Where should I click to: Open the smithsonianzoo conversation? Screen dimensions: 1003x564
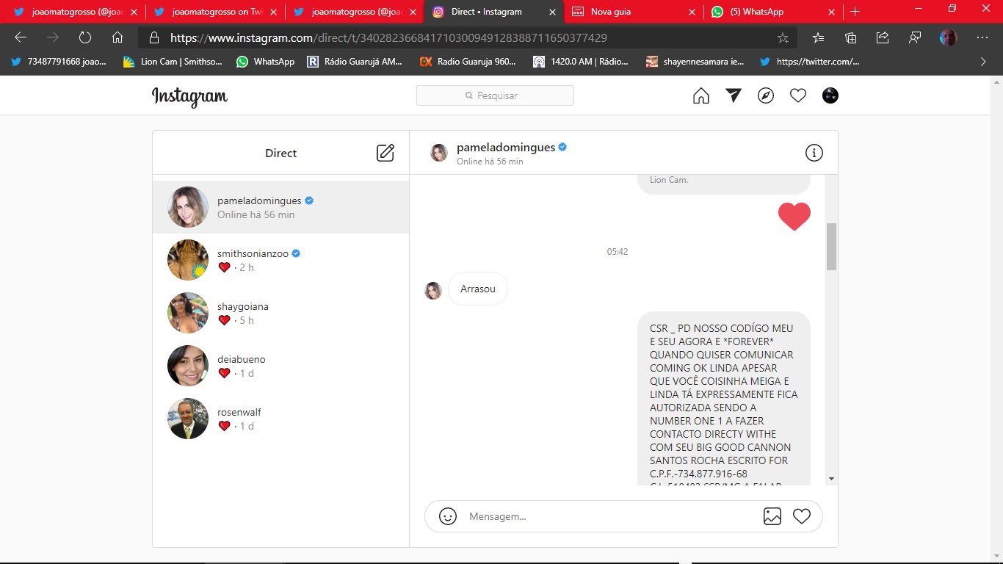click(x=280, y=260)
